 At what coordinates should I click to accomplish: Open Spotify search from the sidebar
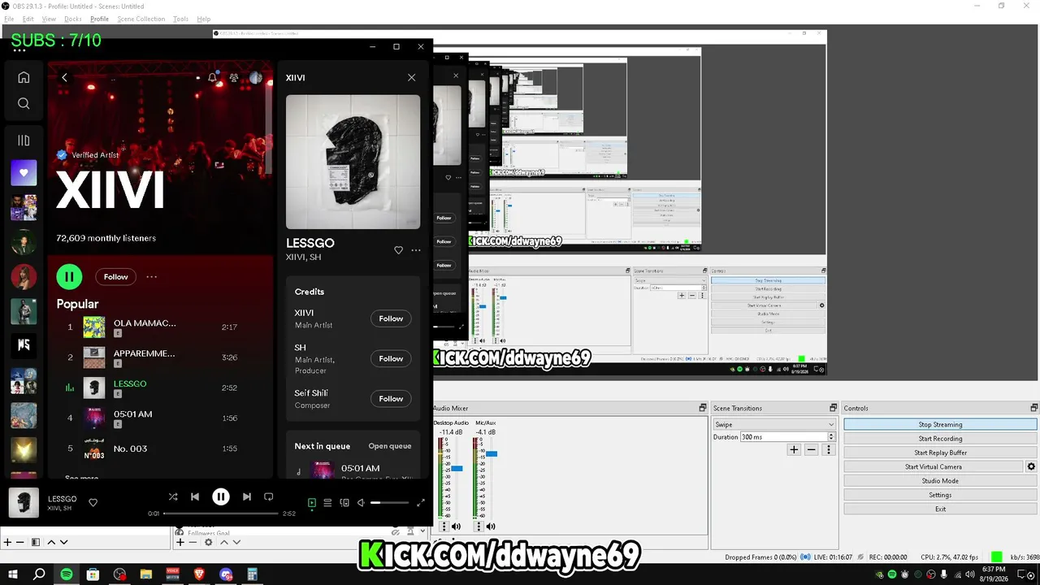coord(24,103)
